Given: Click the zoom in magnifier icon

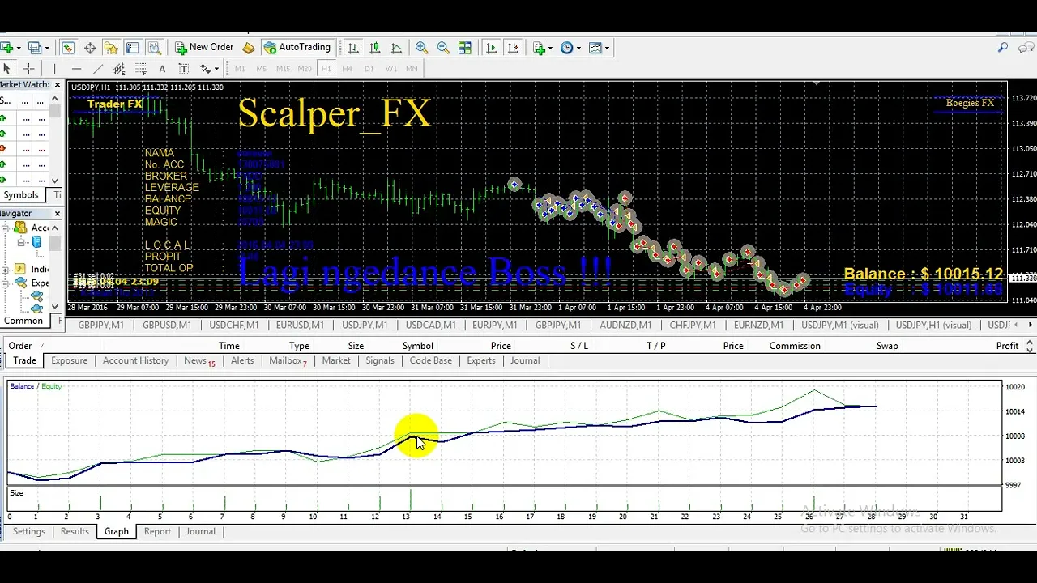Looking at the screenshot, I should click(421, 48).
